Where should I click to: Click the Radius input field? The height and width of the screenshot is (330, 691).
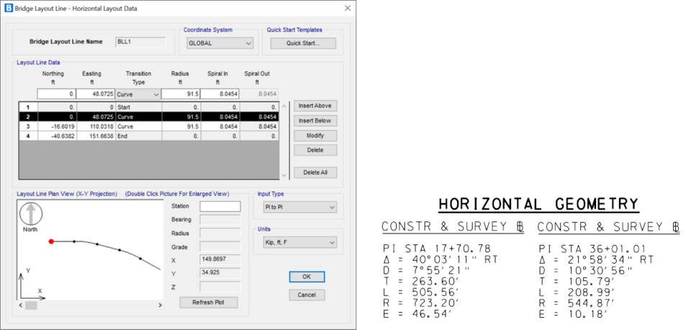click(x=180, y=94)
